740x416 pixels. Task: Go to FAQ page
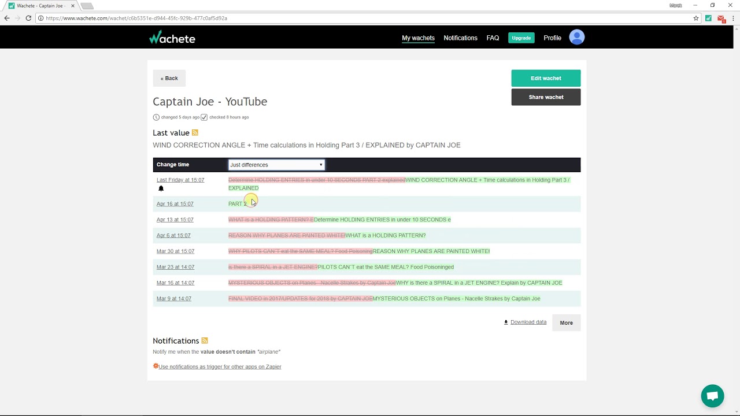point(493,38)
